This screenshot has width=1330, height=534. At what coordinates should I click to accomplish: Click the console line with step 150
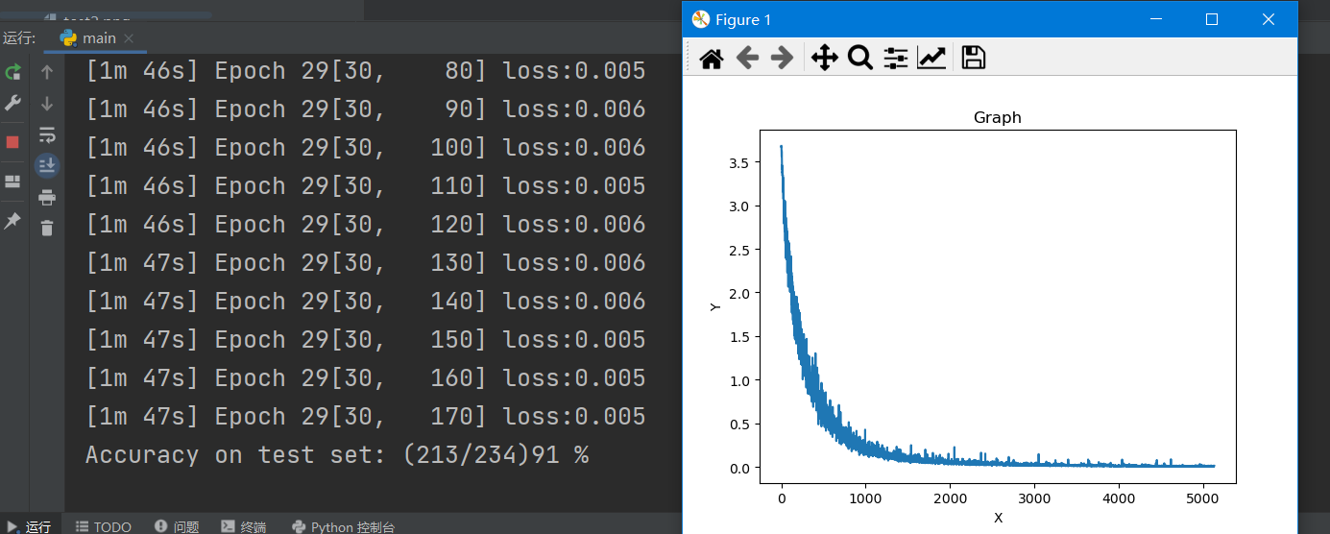(x=366, y=340)
